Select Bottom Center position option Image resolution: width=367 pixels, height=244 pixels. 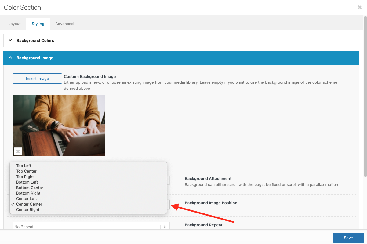click(x=88, y=188)
